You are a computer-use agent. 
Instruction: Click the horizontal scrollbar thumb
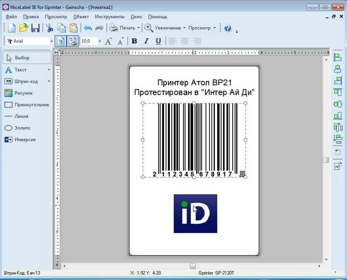(193, 266)
